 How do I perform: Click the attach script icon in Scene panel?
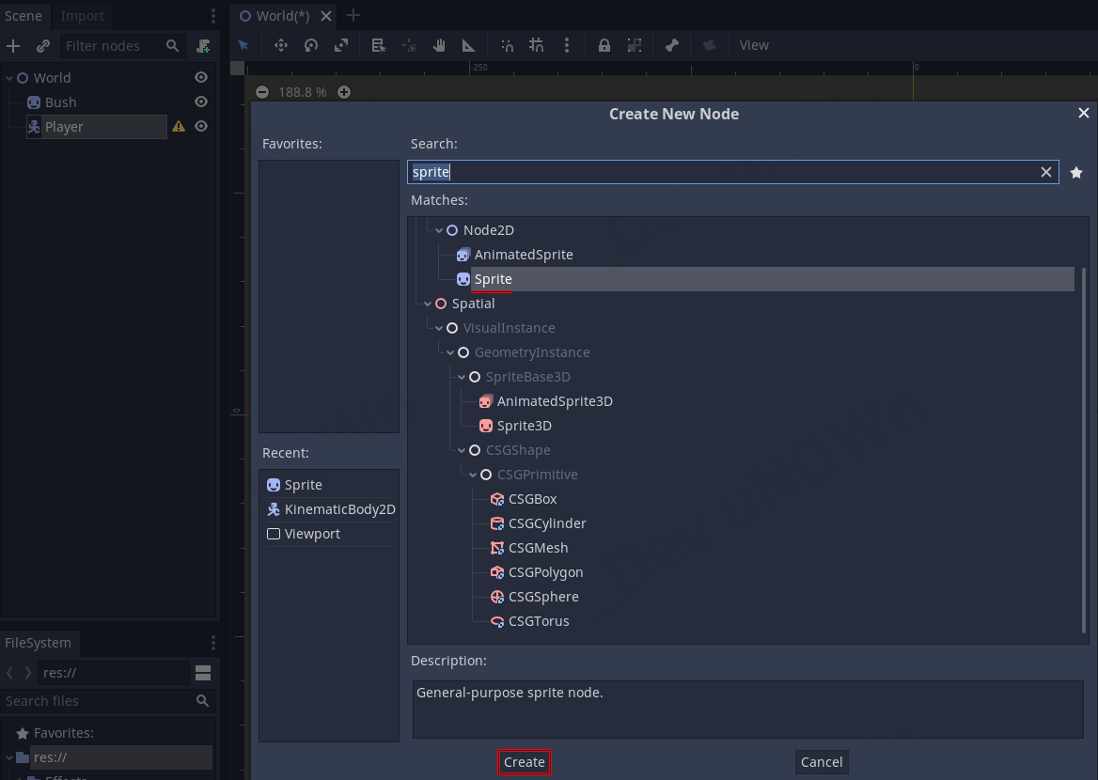pos(203,46)
